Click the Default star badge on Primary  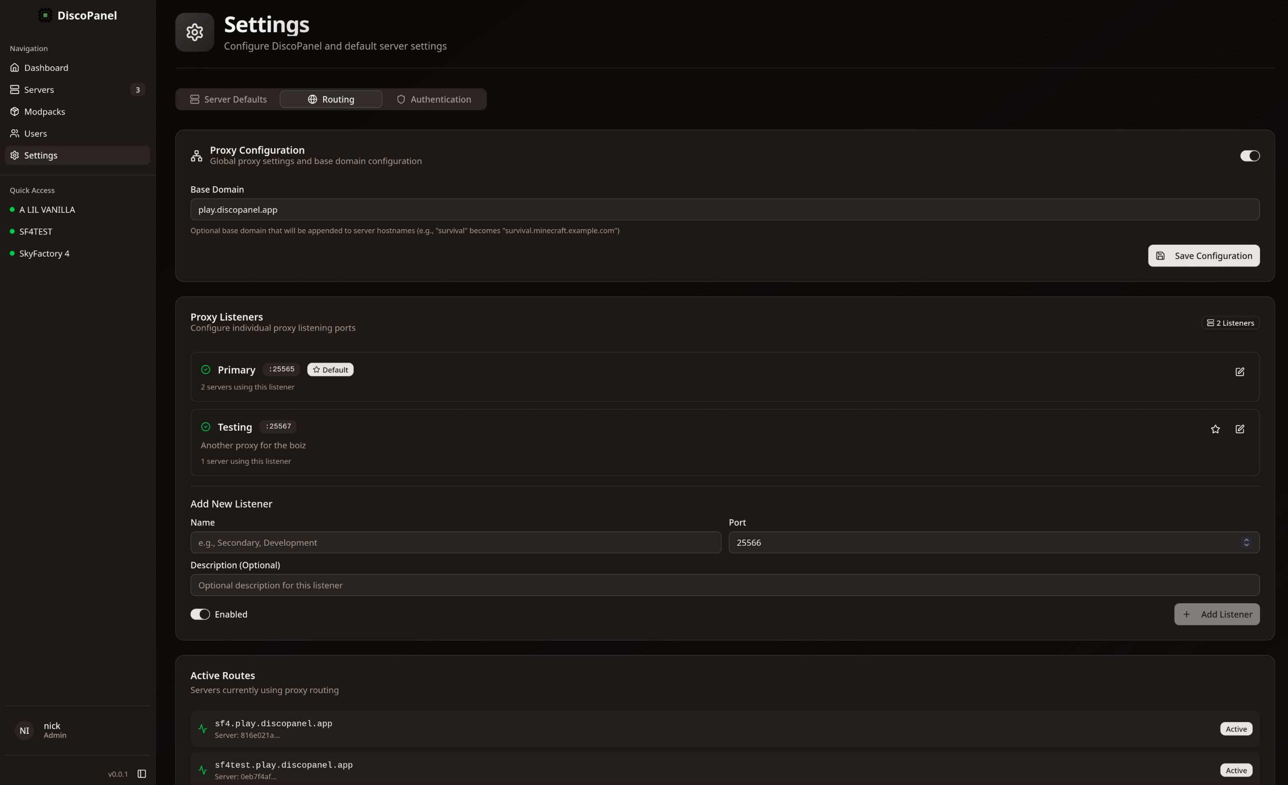(x=330, y=370)
